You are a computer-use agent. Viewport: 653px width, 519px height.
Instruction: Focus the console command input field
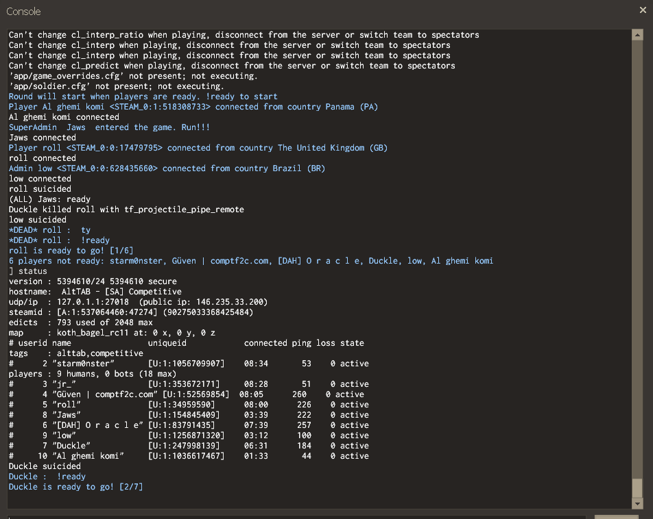(295, 516)
